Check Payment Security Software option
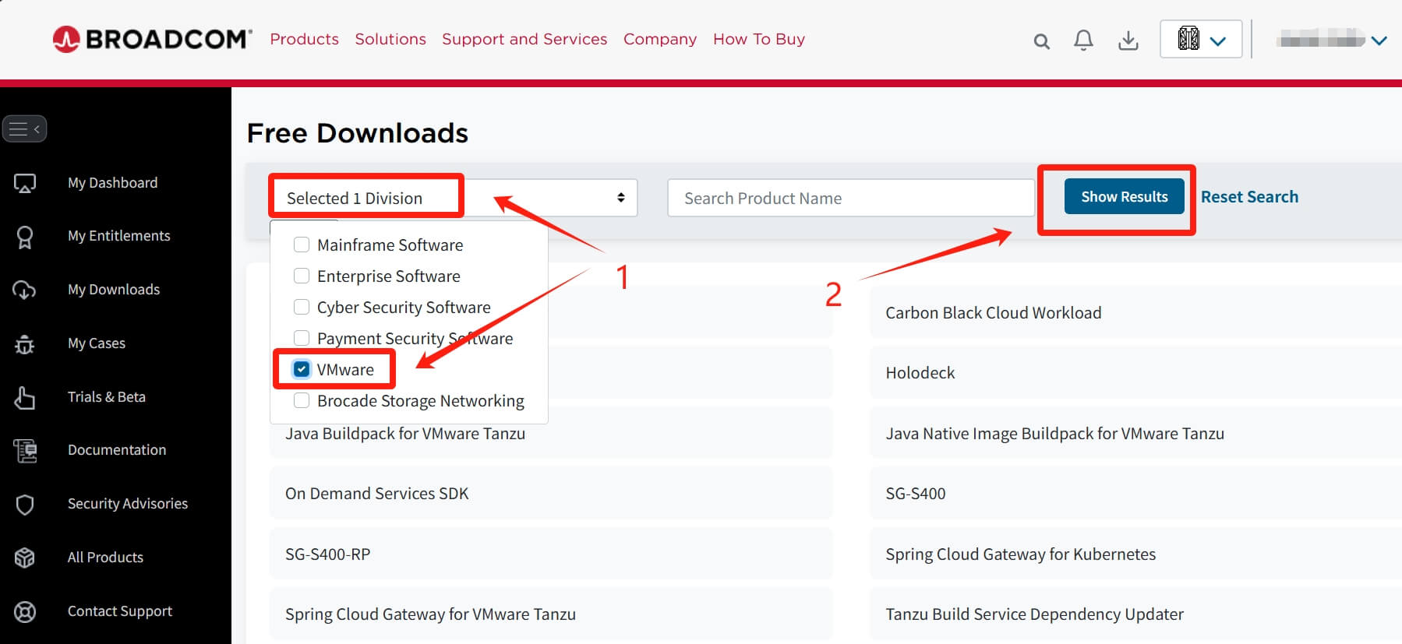 coord(302,338)
